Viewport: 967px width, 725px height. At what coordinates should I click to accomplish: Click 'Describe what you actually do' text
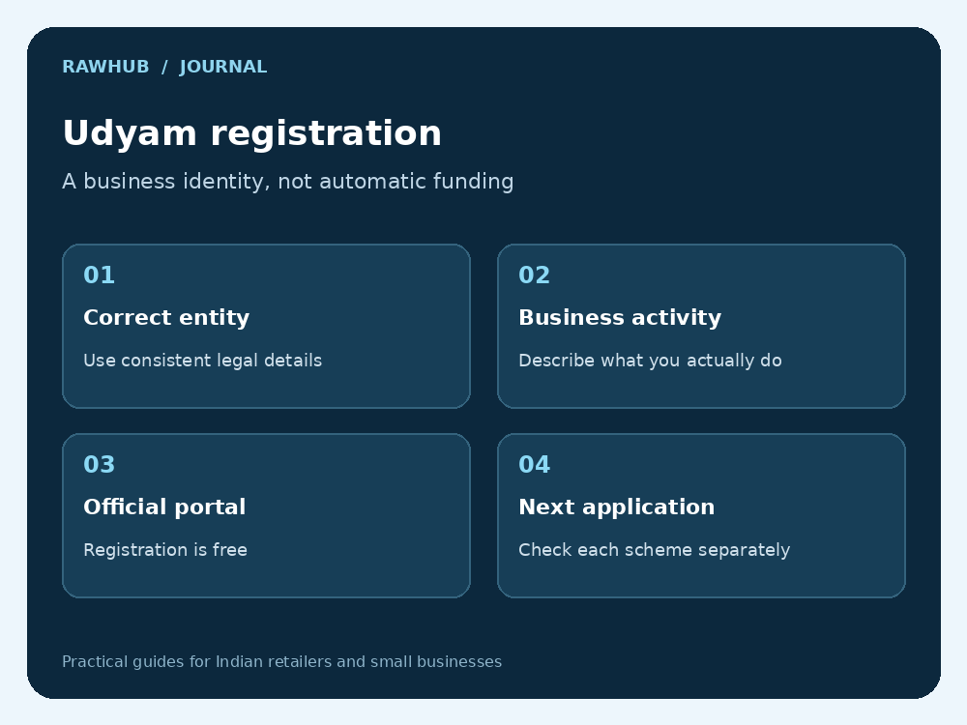pyautogui.click(x=650, y=360)
